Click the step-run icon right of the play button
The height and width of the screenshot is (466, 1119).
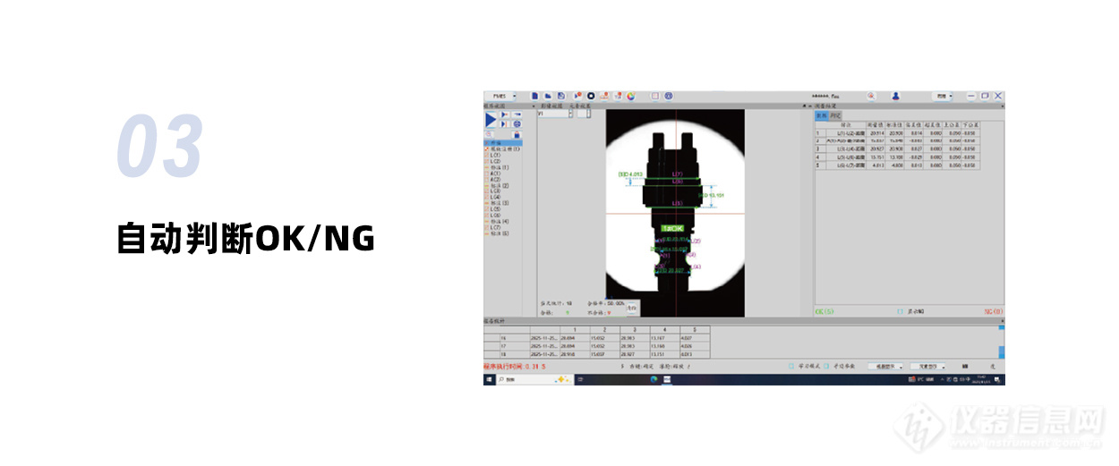point(505,114)
